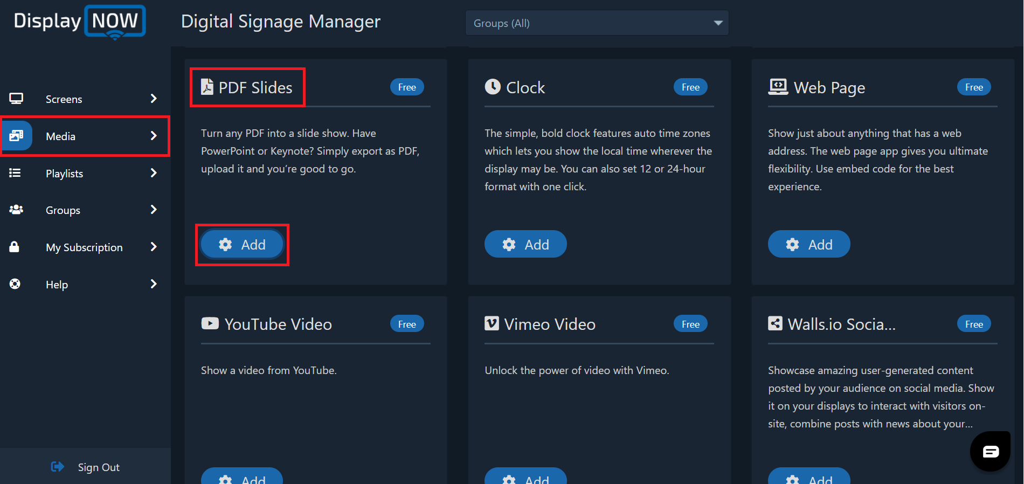Go to Playlists in the sidebar
Image resolution: width=1024 pixels, height=484 pixels.
pos(85,174)
